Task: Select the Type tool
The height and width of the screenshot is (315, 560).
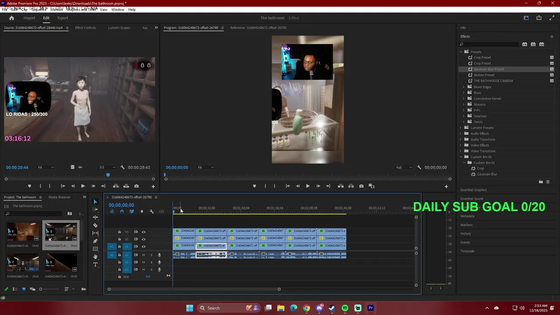Action: (95, 265)
